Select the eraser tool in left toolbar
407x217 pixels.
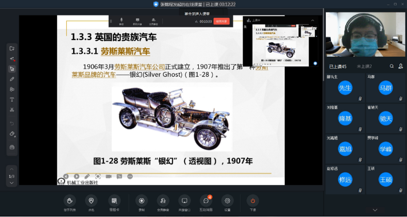click(x=12, y=133)
